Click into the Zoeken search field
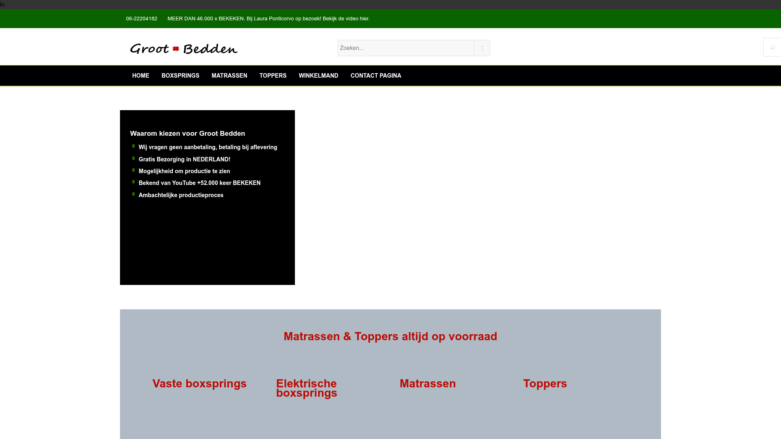The height and width of the screenshot is (439, 781). (406, 48)
